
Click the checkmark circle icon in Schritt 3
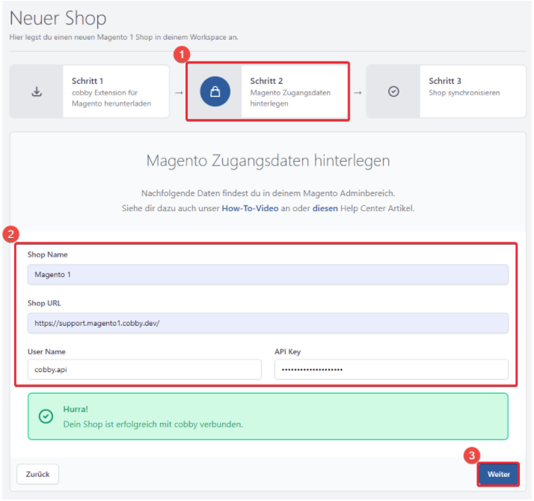click(393, 91)
